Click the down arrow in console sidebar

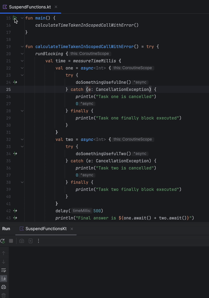[x=3, y=262]
